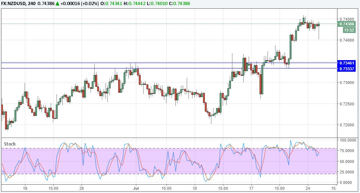Click the 0.72000 price axis label
This screenshot has width=360, height=193.
point(347,125)
